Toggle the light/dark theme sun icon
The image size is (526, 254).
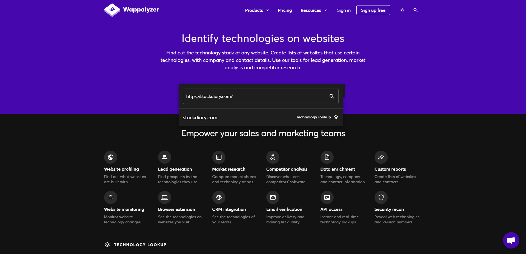pos(402,10)
